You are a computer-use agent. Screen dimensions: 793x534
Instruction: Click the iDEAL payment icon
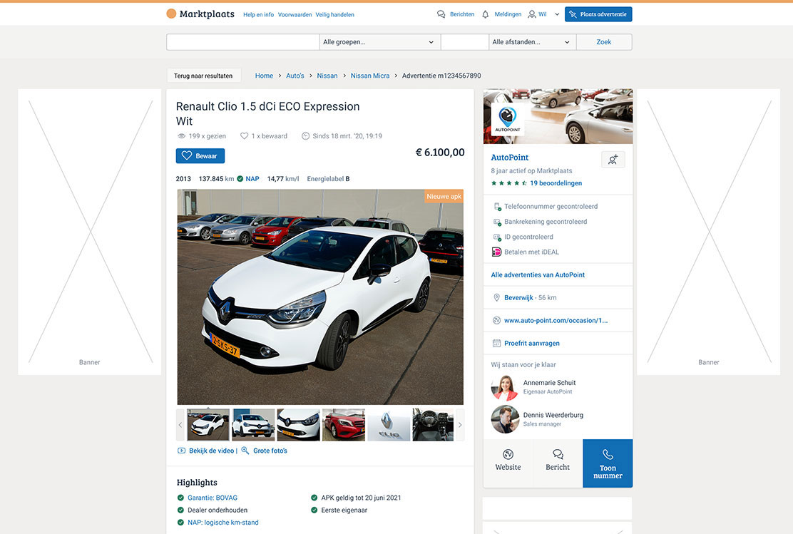[496, 252]
